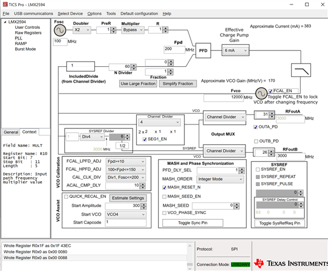Click the PFD block
This screenshot has width=328, height=271.
203,51
